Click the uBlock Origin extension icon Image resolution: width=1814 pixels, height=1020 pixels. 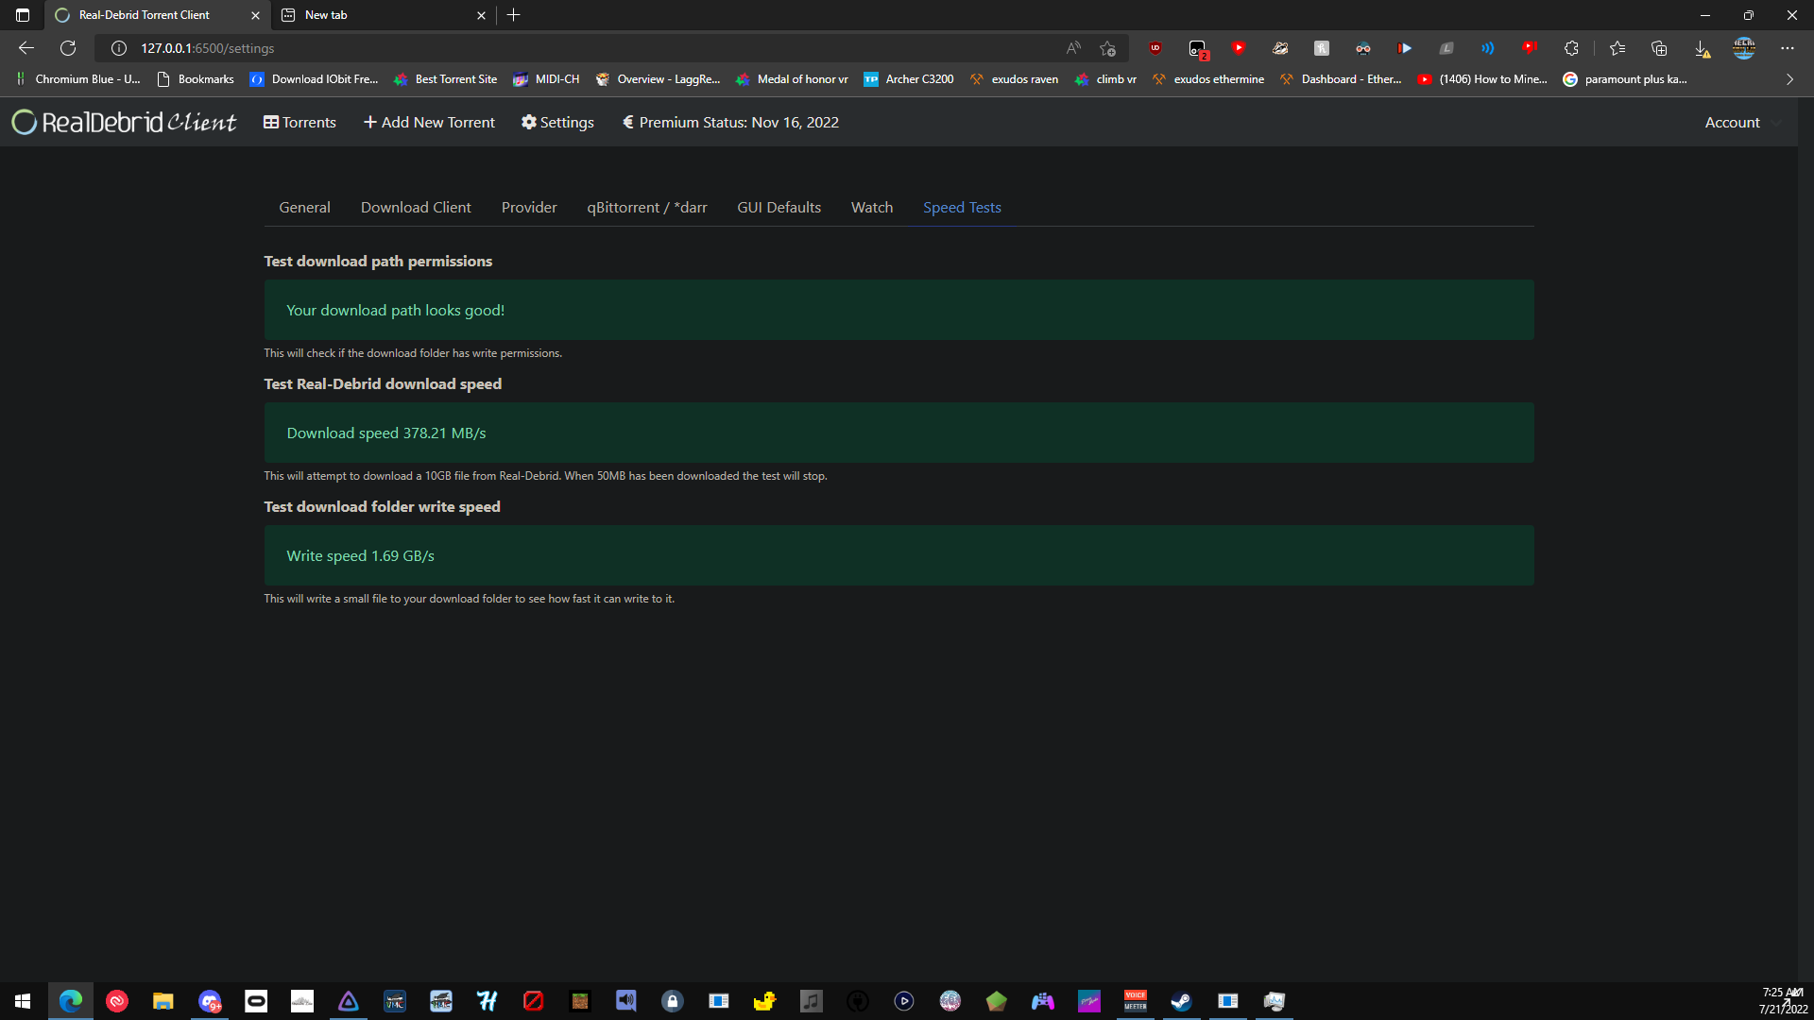pos(1155,48)
